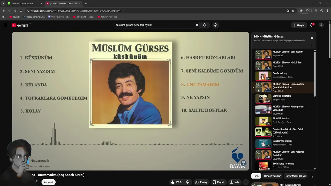Share the video via Paylaş
The width and height of the screenshot is (331, 186).
coord(201,182)
